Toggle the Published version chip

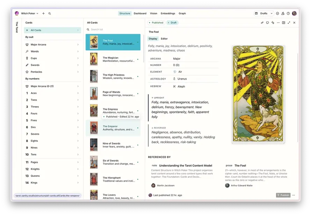[156, 22]
